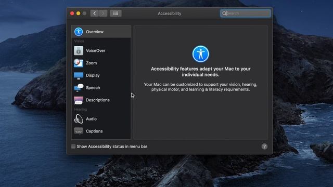333x187 pixels.
Task: Click the large blue Accessibility icon in pane
Action: pyautogui.click(x=200, y=54)
